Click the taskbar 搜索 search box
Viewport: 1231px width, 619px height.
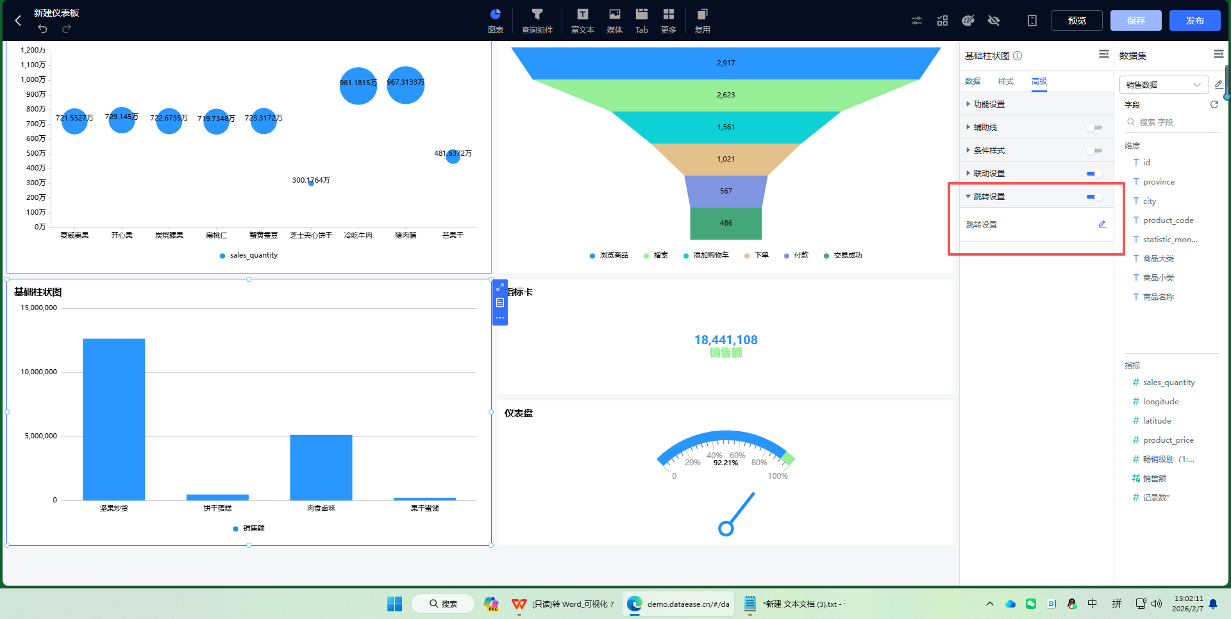click(443, 604)
